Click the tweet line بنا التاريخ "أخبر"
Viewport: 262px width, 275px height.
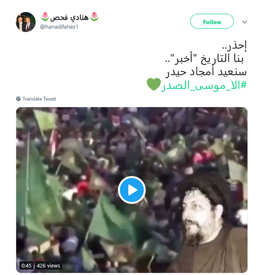[x=204, y=58]
